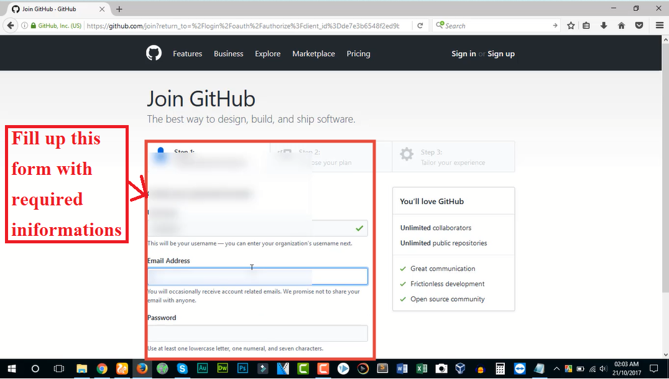Viewport: 669px width, 379px height.
Task: Open Skype from taskbar
Action: [182, 369]
